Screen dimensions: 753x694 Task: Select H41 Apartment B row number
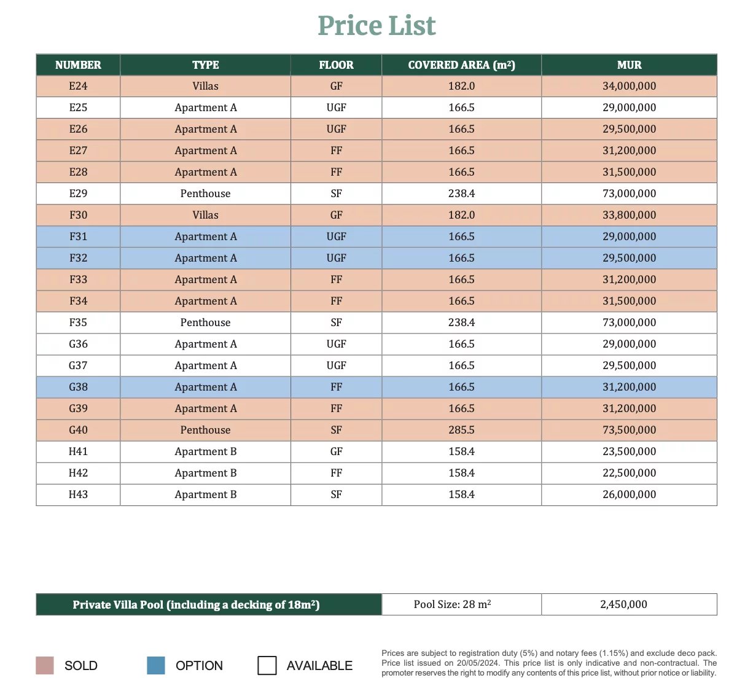pos(78,451)
